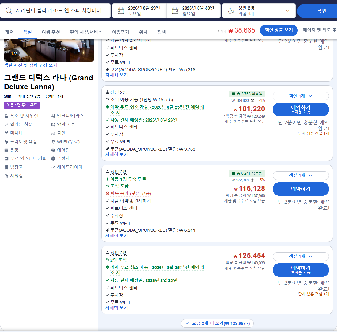Click the shower room (샤워실) icon
Viewport: 337px width, 332px height.
coord(6,176)
